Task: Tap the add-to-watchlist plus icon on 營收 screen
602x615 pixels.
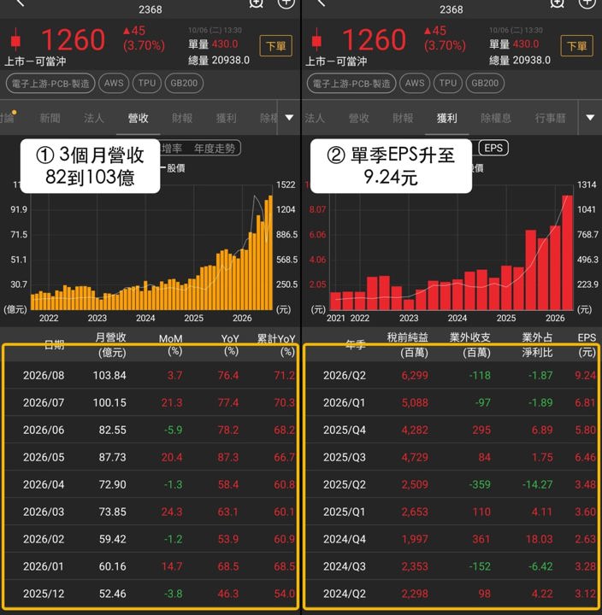Action: click(x=286, y=3)
